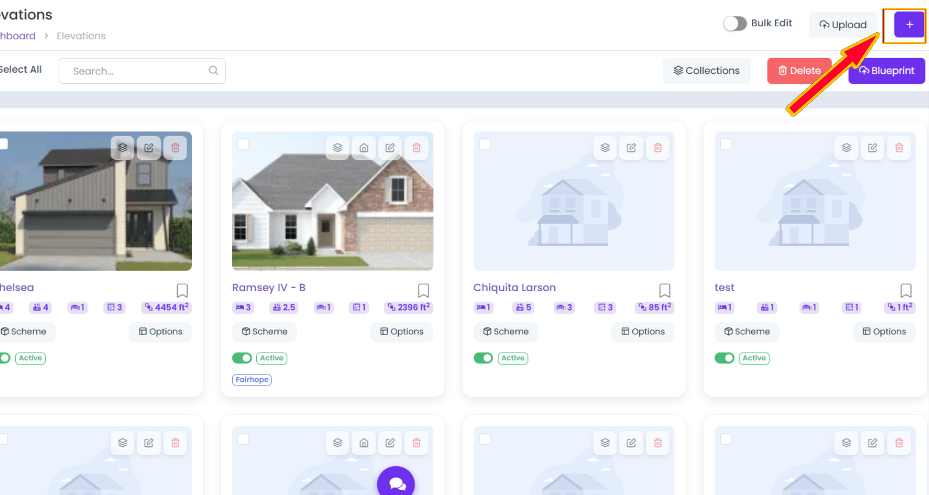The height and width of the screenshot is (495, 929).
Task: Click the 2396 ft² area badge
Action: pos(408,307)
